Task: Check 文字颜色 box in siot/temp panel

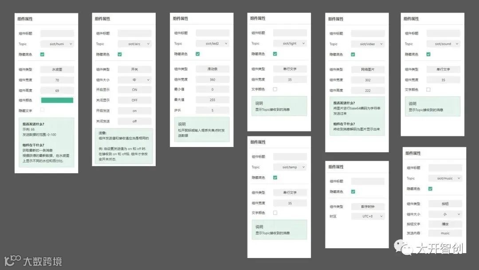Action: (x=275, y=213)
